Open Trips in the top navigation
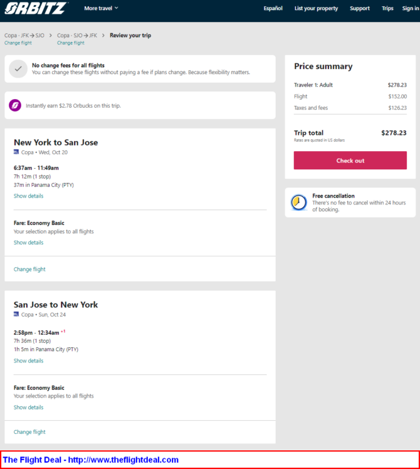This screenshot has height=469, width=420. pos(387,8)
